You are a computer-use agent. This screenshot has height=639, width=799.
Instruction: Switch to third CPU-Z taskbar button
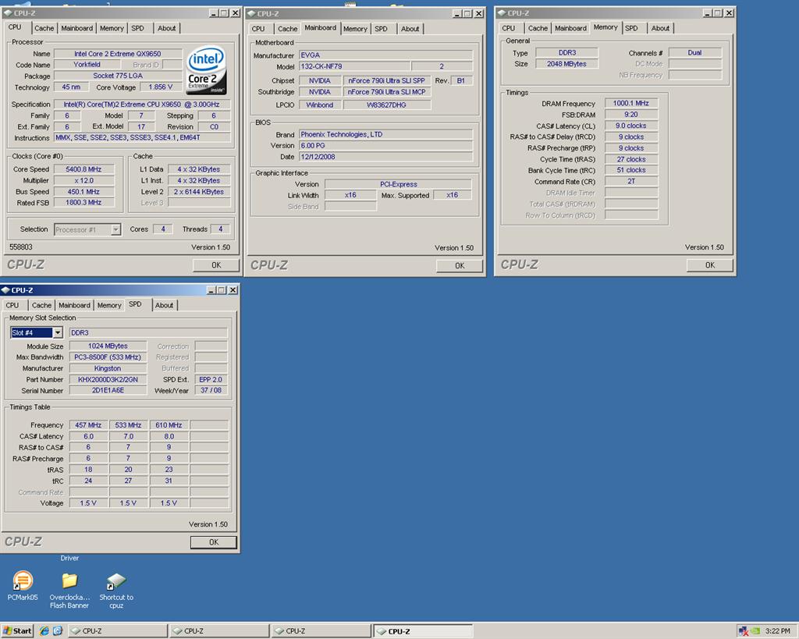(x=321, y=631)
